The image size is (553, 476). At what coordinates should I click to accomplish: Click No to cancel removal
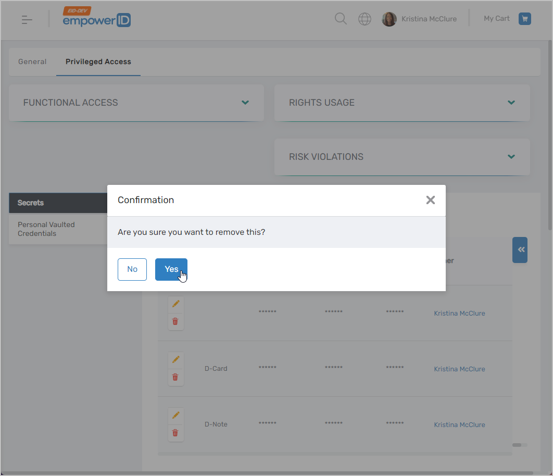[x=132, y=269]
